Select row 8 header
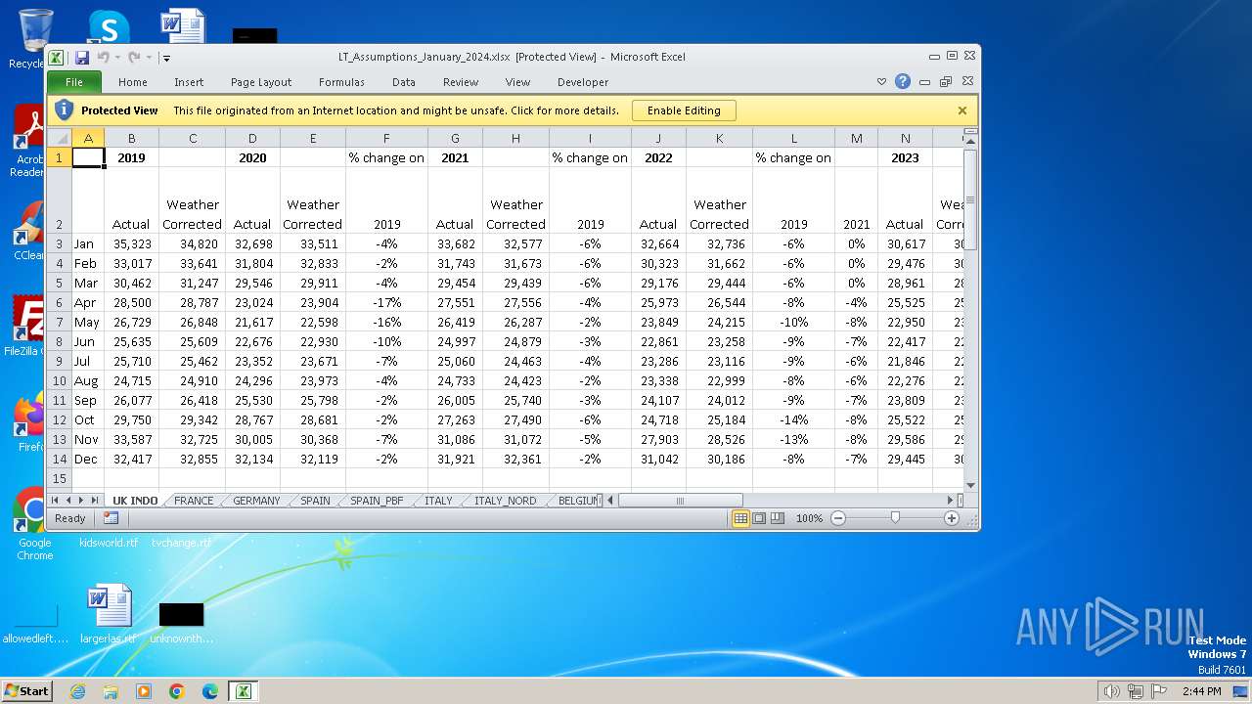Viewport: 1252px width, 704px height. pyautogui.click(x=59, y=341)
